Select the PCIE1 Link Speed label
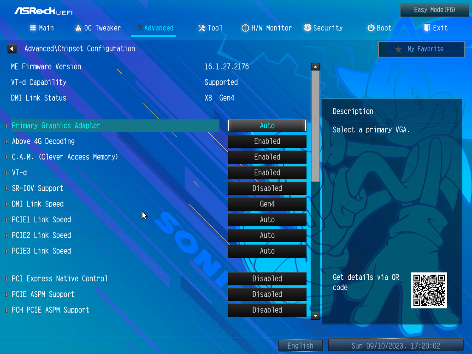Screen dimensions: 472x354 coord(41,219)
